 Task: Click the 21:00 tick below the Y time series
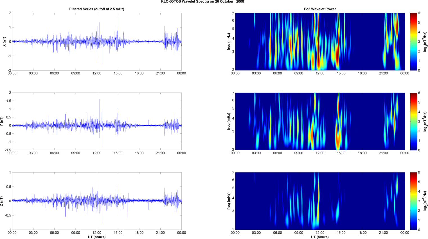(x=160, y=153)
